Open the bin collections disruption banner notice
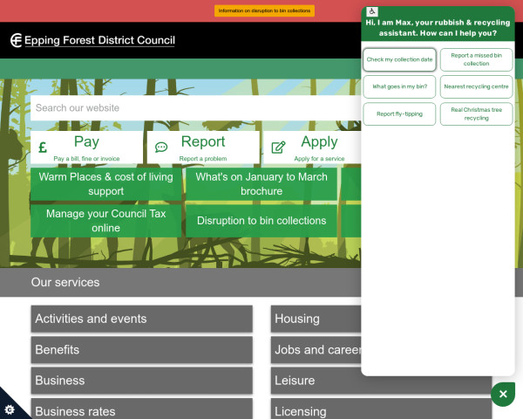The height and width of the screenshot is (419, 523). click(x=265, y=10)
